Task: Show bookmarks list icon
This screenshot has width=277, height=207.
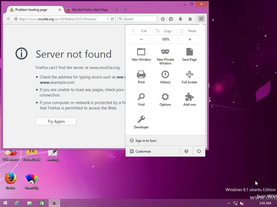Action: tap(171, 19)
